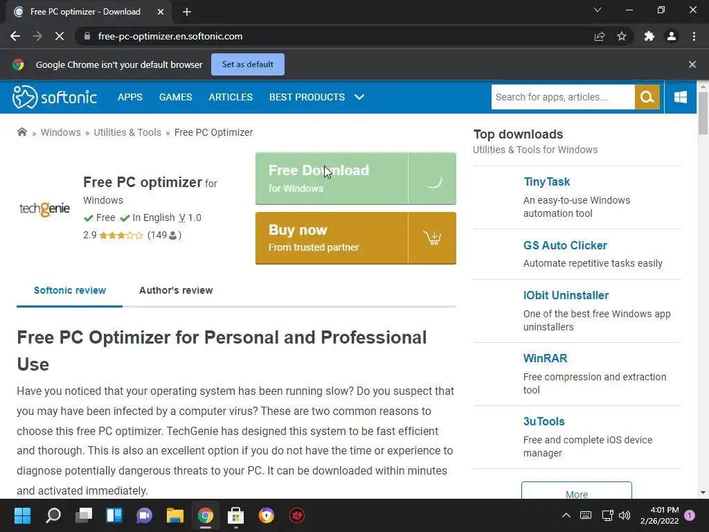Open the Windows Start menu
Screen dimensions: 709x532
click(x=22, y=515)
